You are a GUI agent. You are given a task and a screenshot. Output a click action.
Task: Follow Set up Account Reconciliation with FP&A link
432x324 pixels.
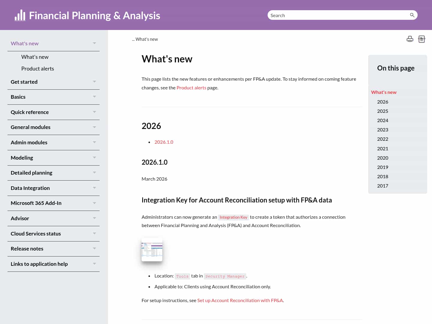(x=240, y=300)
